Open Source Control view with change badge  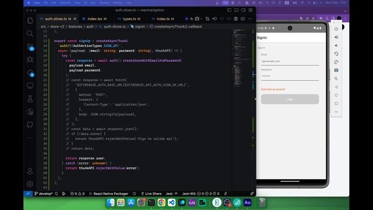30,47
